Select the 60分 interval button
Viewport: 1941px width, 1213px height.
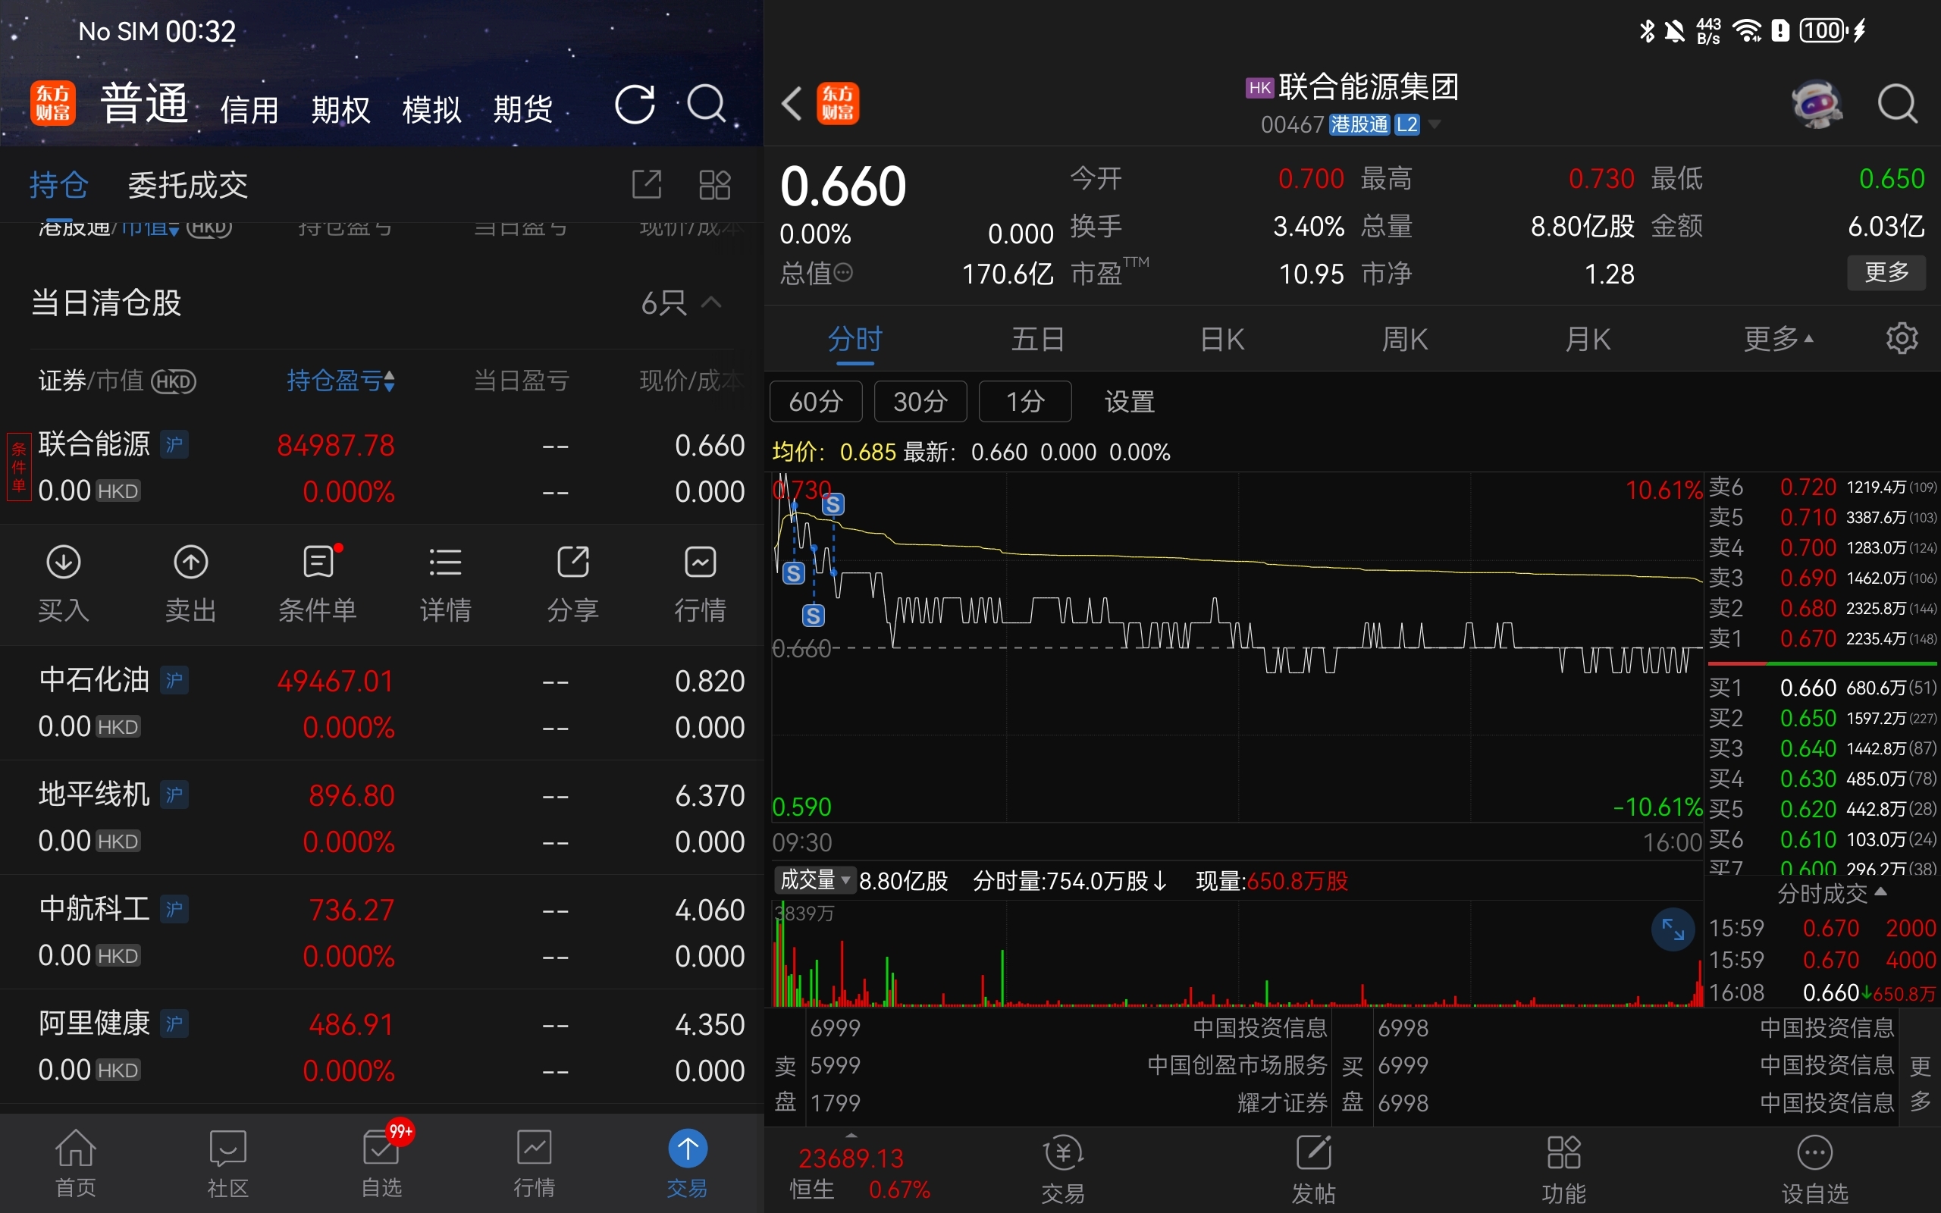click(816, 401)
